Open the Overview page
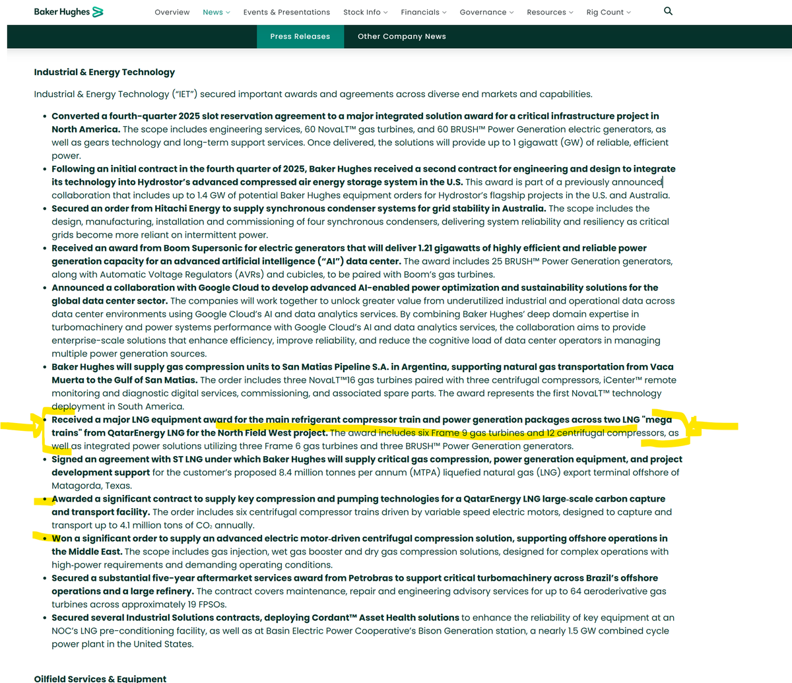The height and width of the screenshot is (683, 792). [x=172, y=12]
